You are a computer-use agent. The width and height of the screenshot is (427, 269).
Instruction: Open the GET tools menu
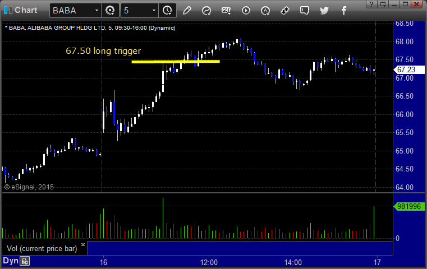[x=226, y=11]
